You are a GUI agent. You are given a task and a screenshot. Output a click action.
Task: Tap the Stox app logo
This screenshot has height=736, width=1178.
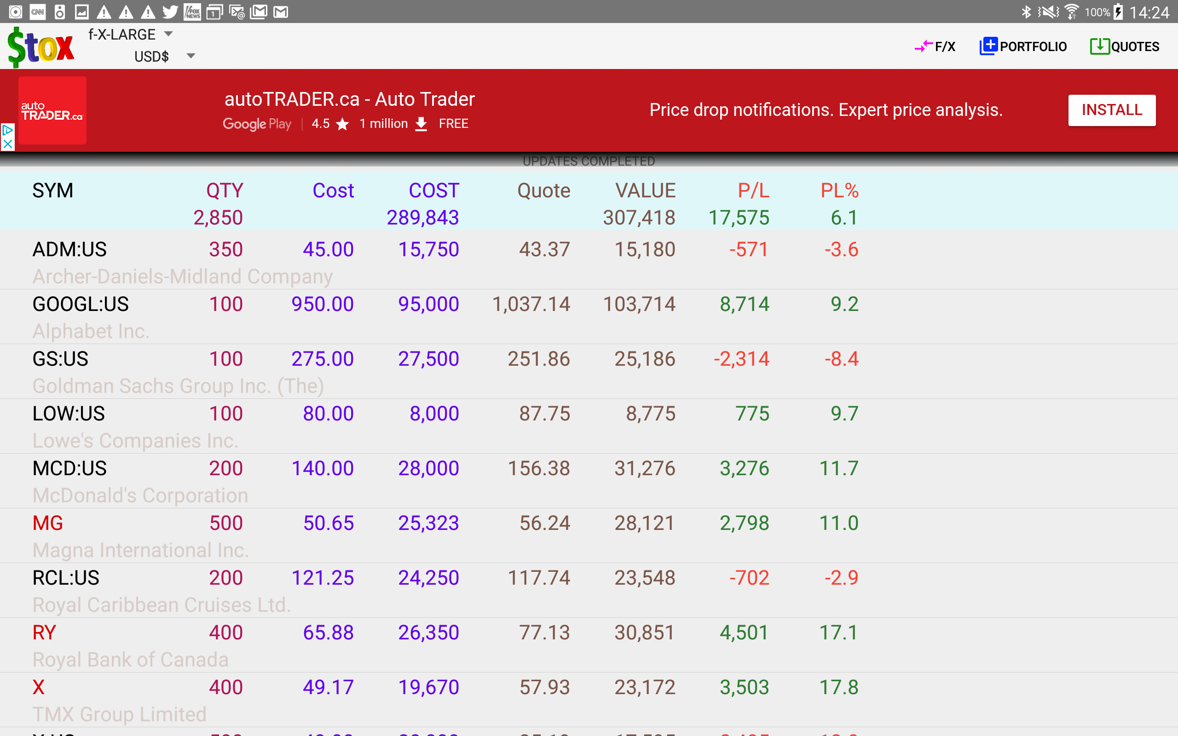click(41, 47)
